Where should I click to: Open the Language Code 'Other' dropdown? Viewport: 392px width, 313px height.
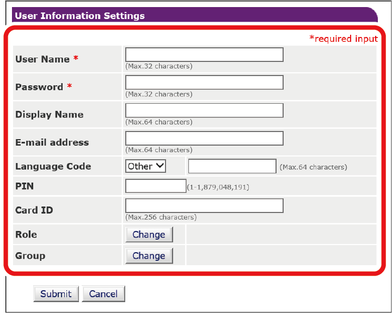(x=146, y=166)
